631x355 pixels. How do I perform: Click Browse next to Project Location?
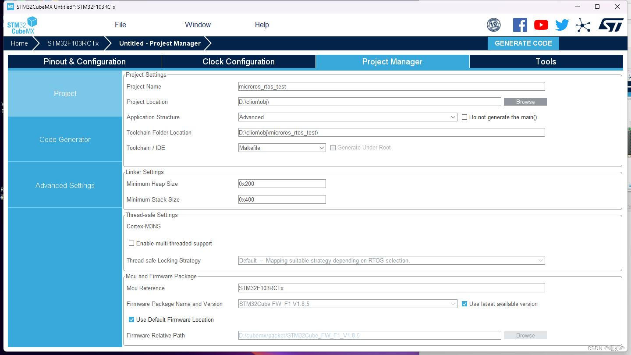click(x=525, y=102)
